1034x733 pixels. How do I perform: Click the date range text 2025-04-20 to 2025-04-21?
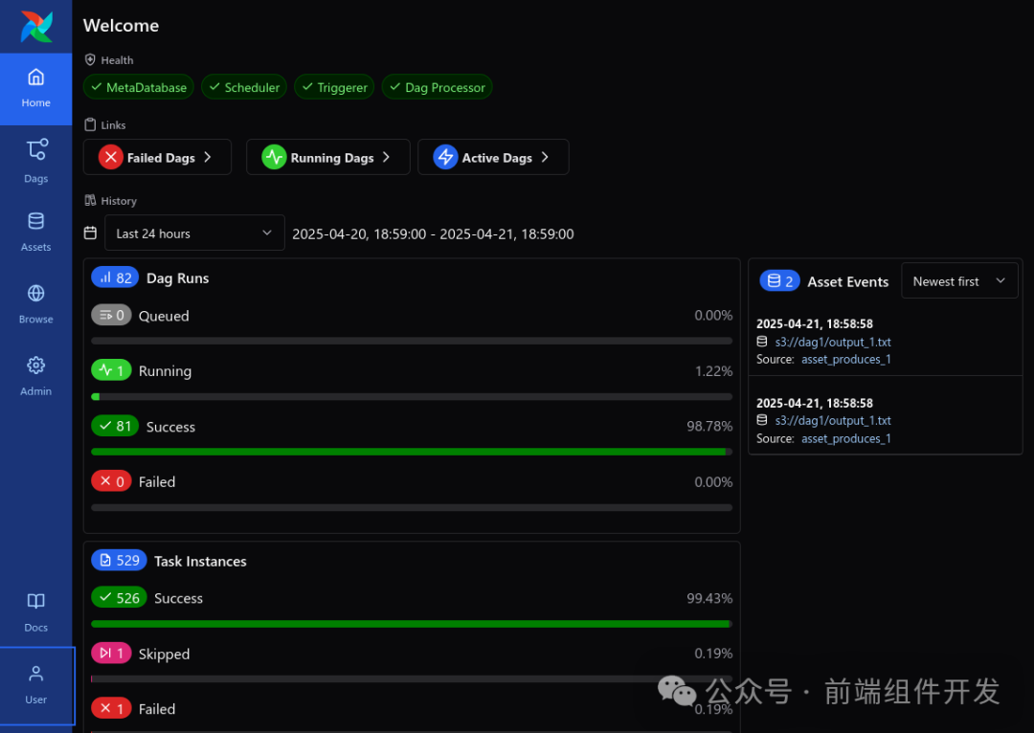[x=433, y=234]
